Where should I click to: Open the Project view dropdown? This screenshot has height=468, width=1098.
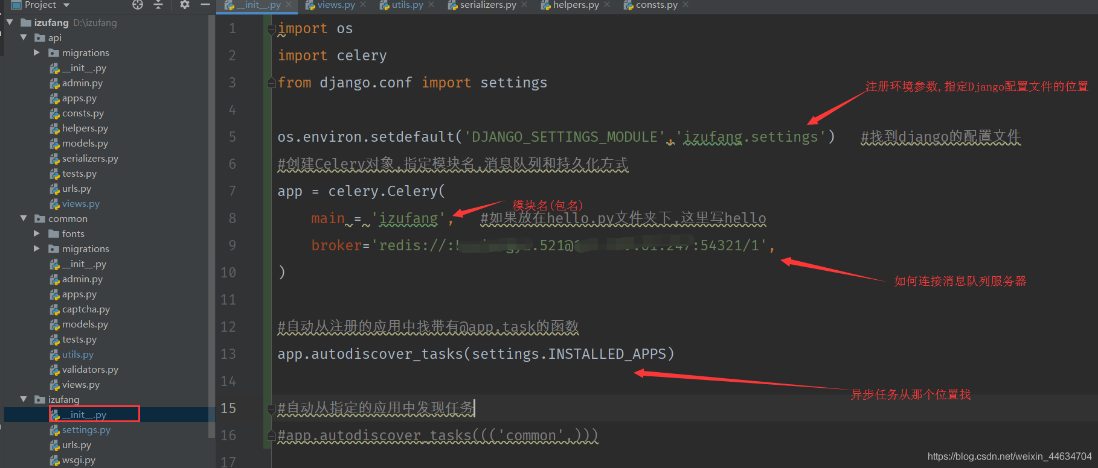[x=66, y=5]
